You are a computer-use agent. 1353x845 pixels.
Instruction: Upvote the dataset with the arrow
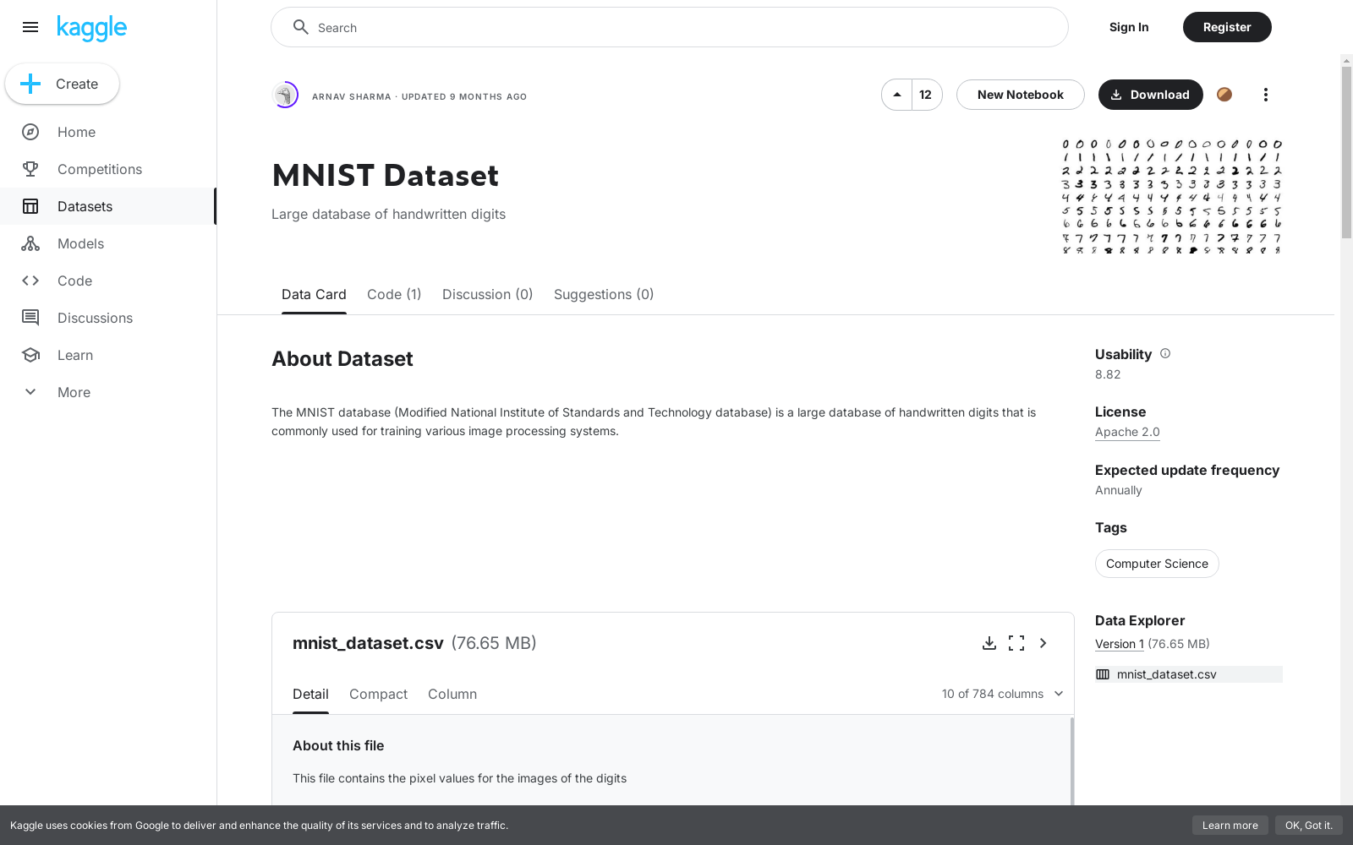click(896, 95)
